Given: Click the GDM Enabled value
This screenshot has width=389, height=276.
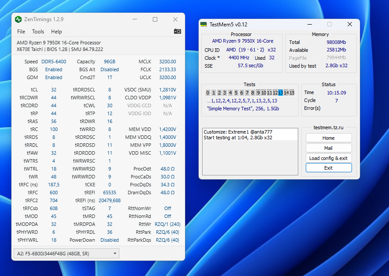Looking at the screenshot, I should pyautogui.click(x=54, y=77).
